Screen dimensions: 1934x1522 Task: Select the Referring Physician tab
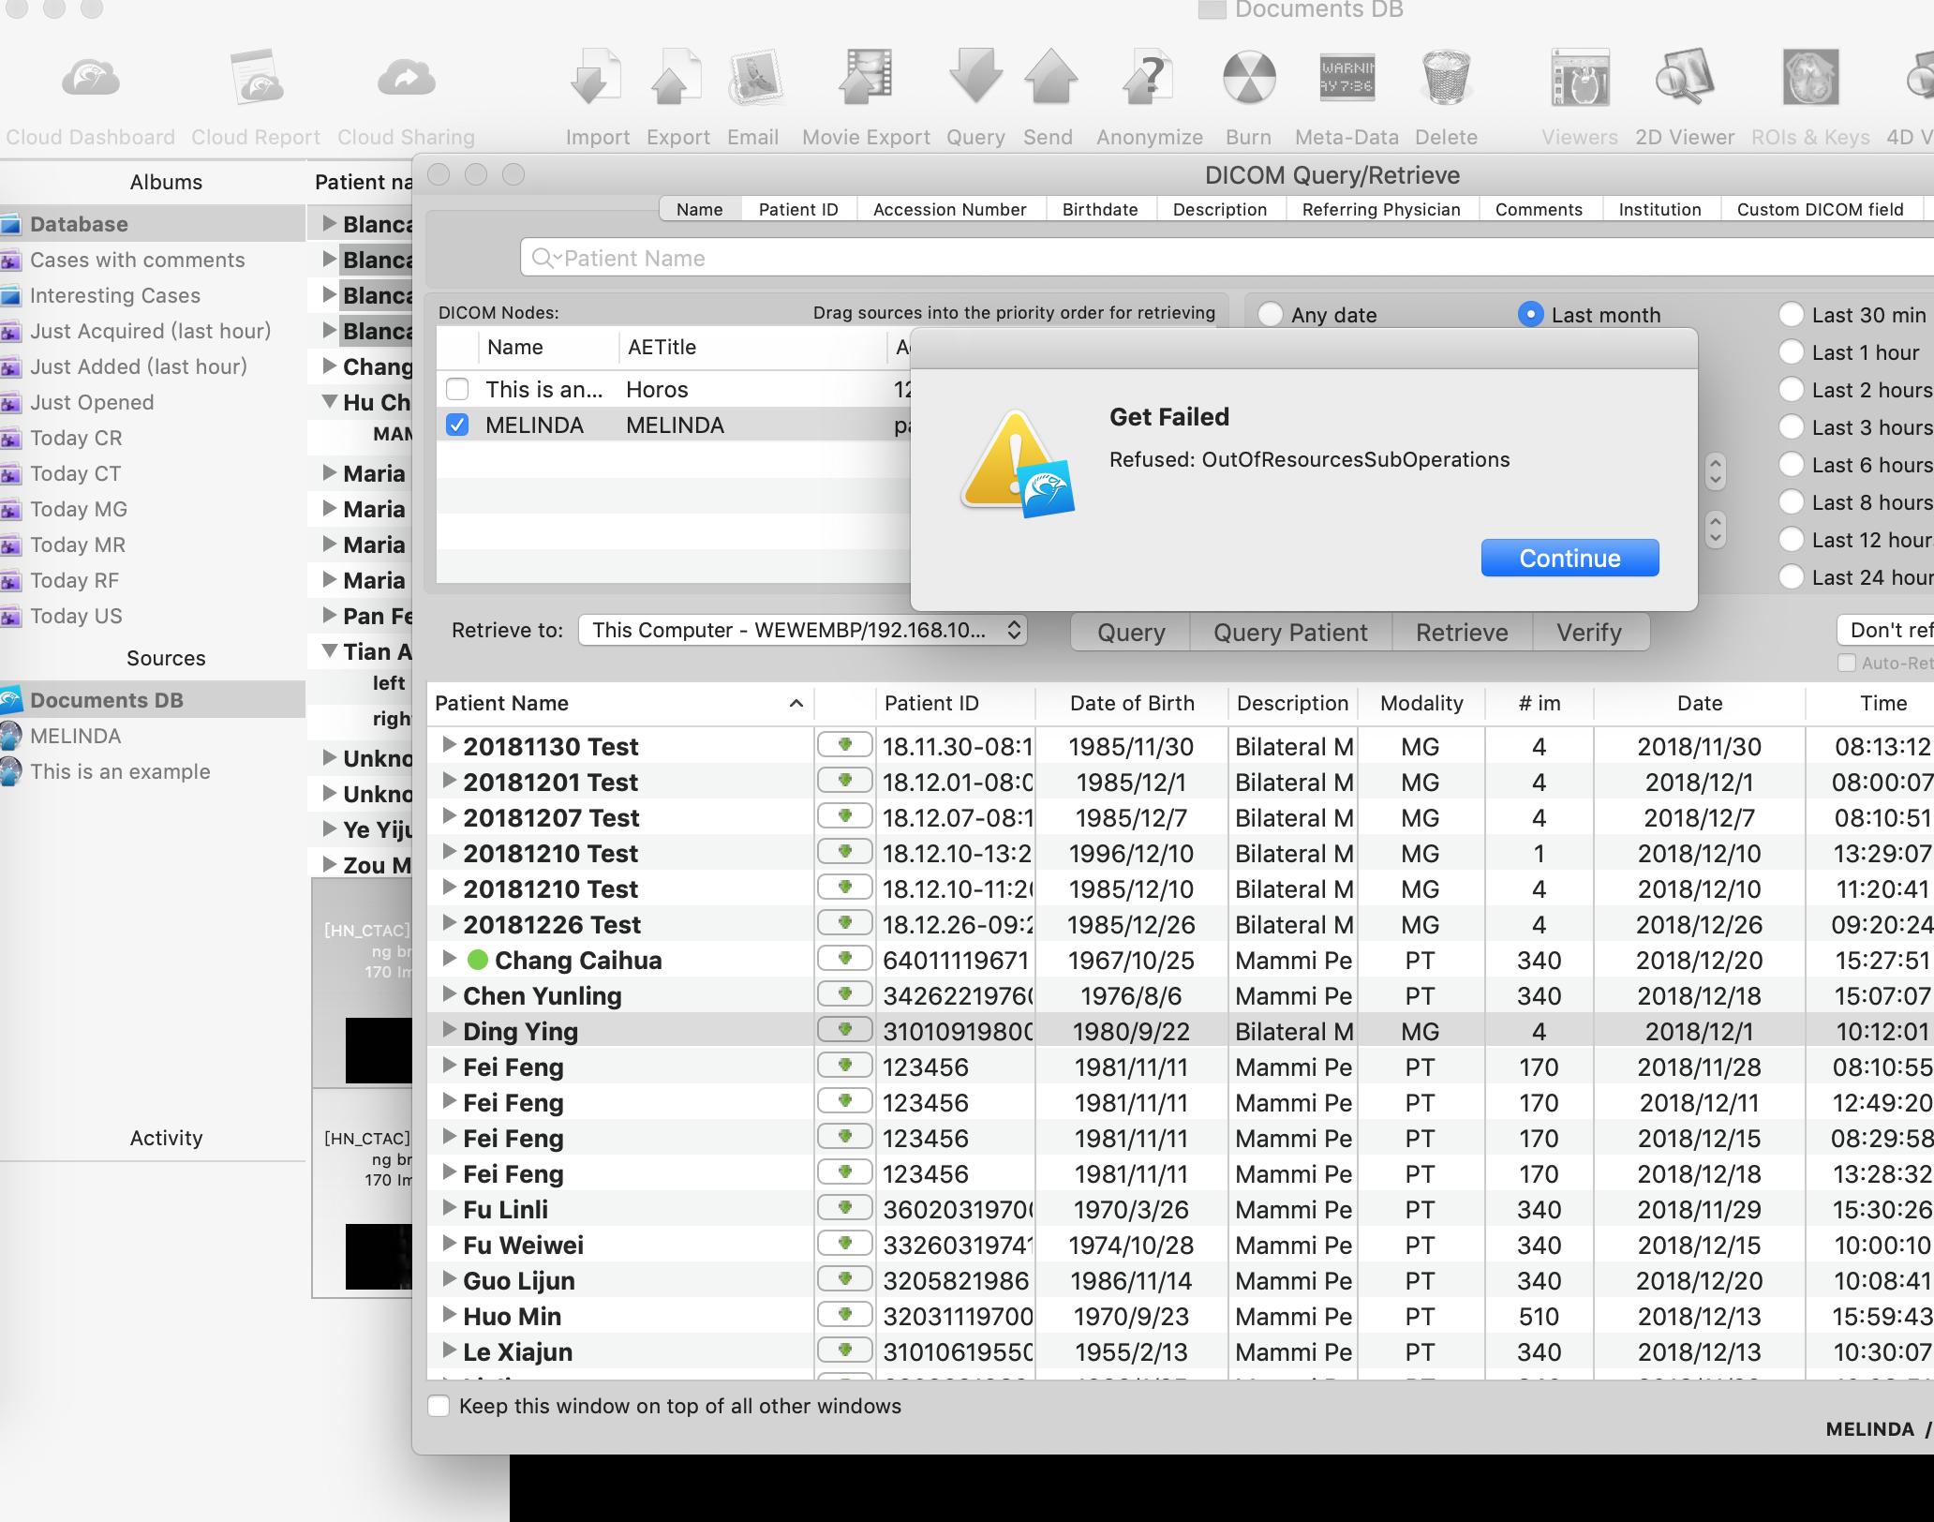tap(1380, 209)
